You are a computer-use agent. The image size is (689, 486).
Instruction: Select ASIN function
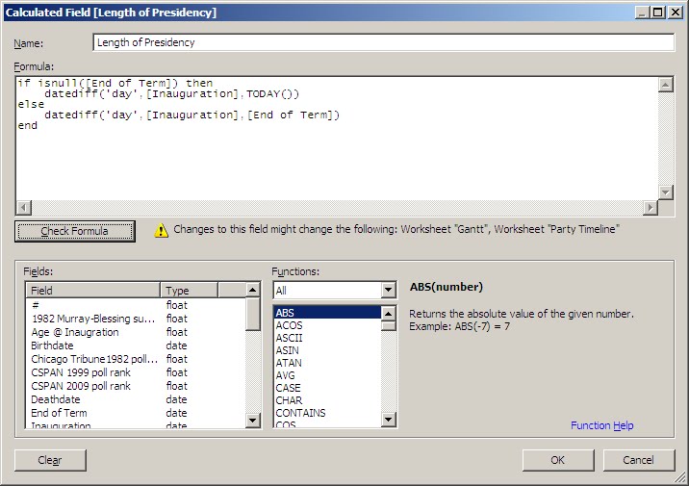327,350
